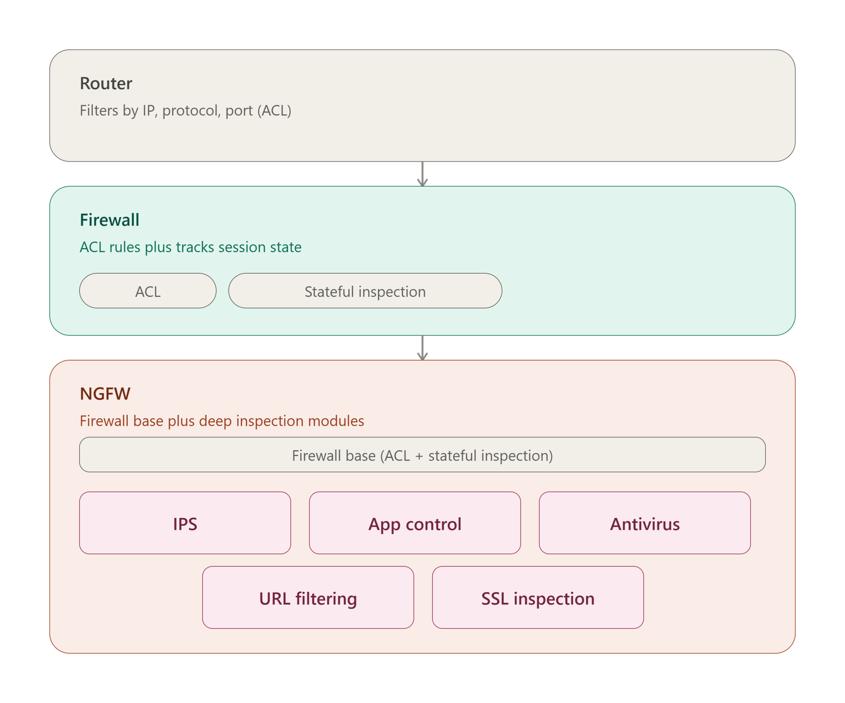Image resolution: width=845 pixels, height=703 pixels.
Task: Click the Router heading
Action: click(x=106, y=83)
